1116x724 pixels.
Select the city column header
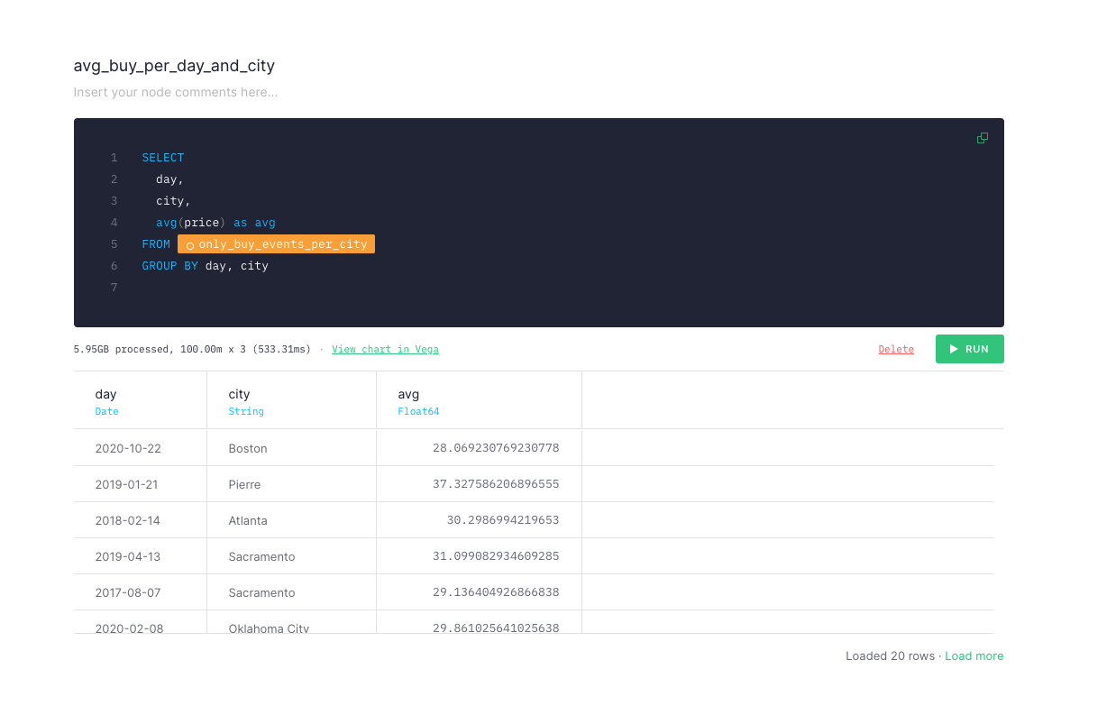291,401
